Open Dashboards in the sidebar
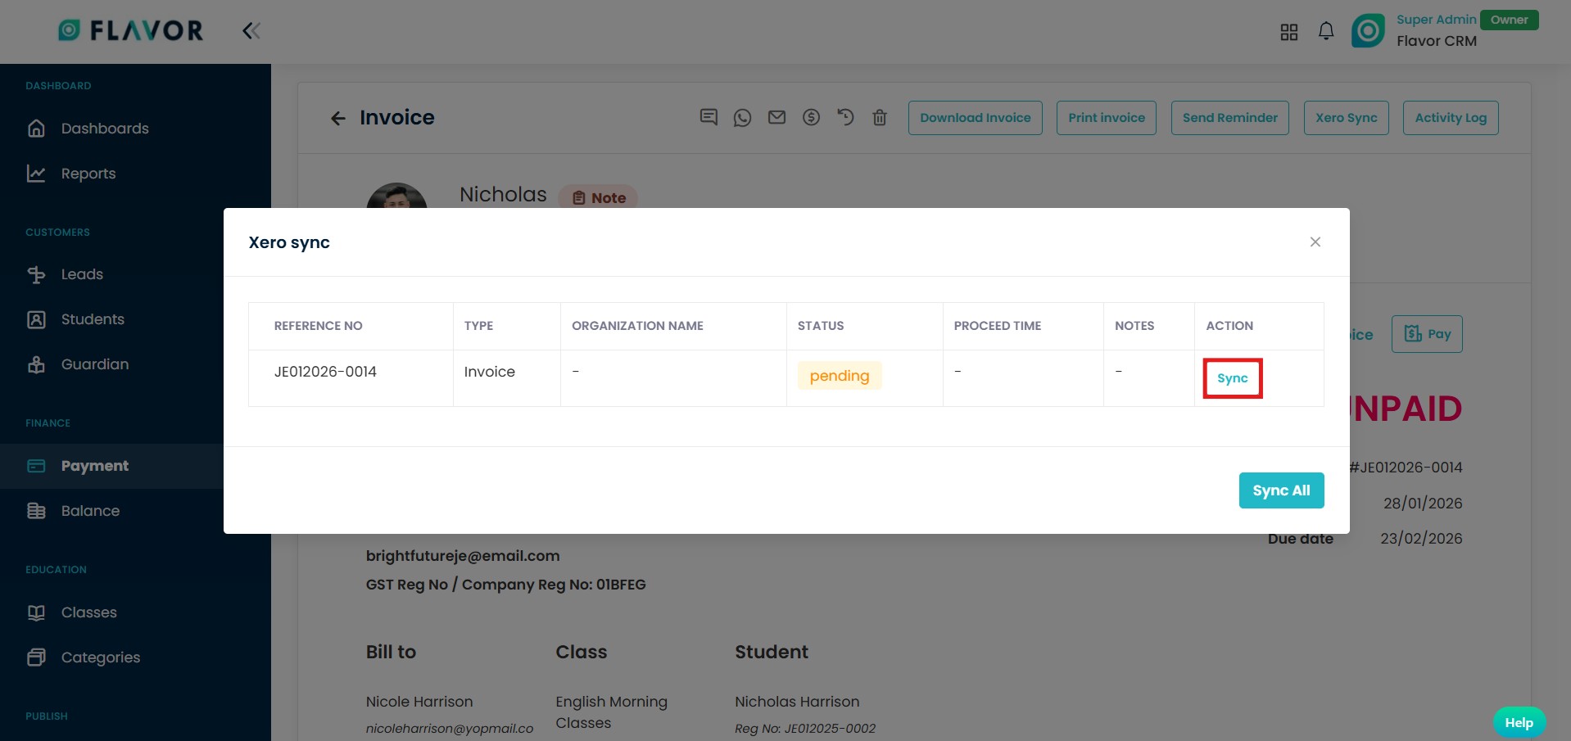1571x741 pixels. tap(105, 129)
